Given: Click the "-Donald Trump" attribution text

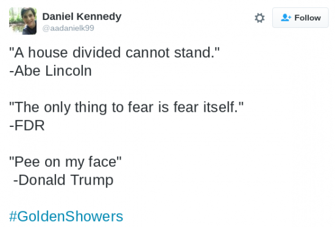Looking at the screenshot, I should [x=63, y=180].
